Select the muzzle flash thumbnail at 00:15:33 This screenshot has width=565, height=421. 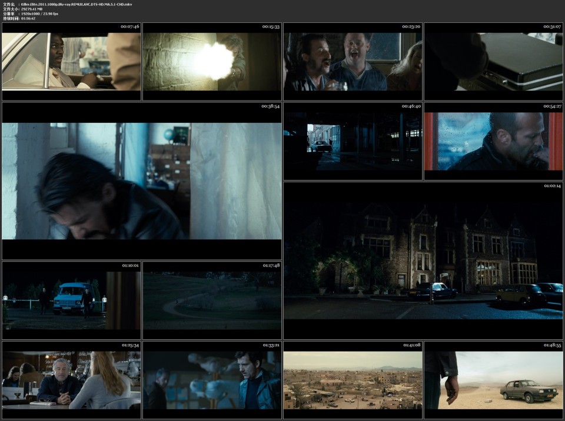click(211, 62)
